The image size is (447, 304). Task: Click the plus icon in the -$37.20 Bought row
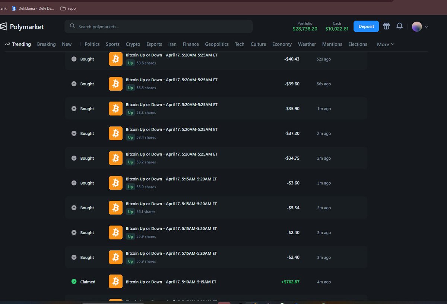tap(74, 134)
